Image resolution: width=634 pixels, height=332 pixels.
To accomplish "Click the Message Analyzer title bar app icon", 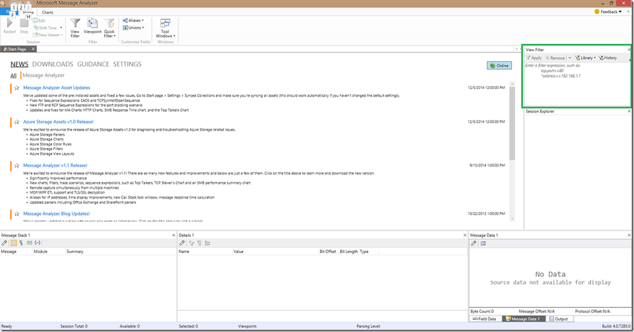I will tap(3, 3).
